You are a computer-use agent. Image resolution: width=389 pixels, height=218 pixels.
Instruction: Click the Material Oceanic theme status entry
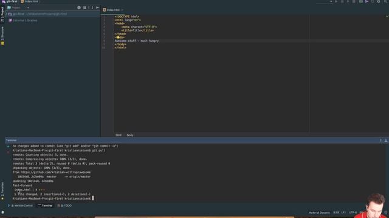tap(319, 213)
